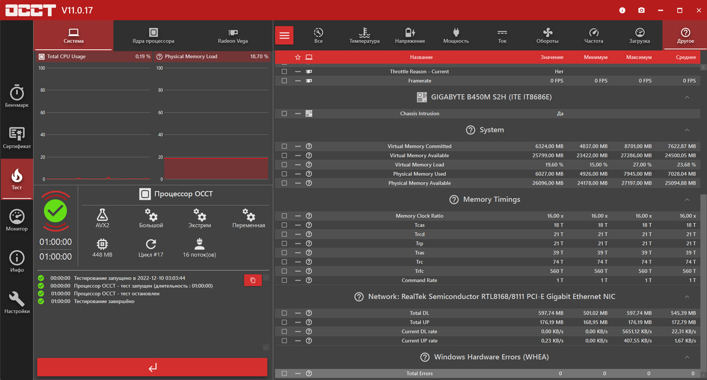Open options dots for Total DL row
The width and height of the screenshot is (707, 380).
pyautogui.click(x=298, y=313)
